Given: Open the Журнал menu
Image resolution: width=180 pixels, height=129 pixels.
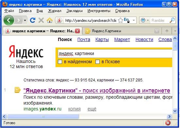Looking at the screenshot, I should [x=55, y=11].
